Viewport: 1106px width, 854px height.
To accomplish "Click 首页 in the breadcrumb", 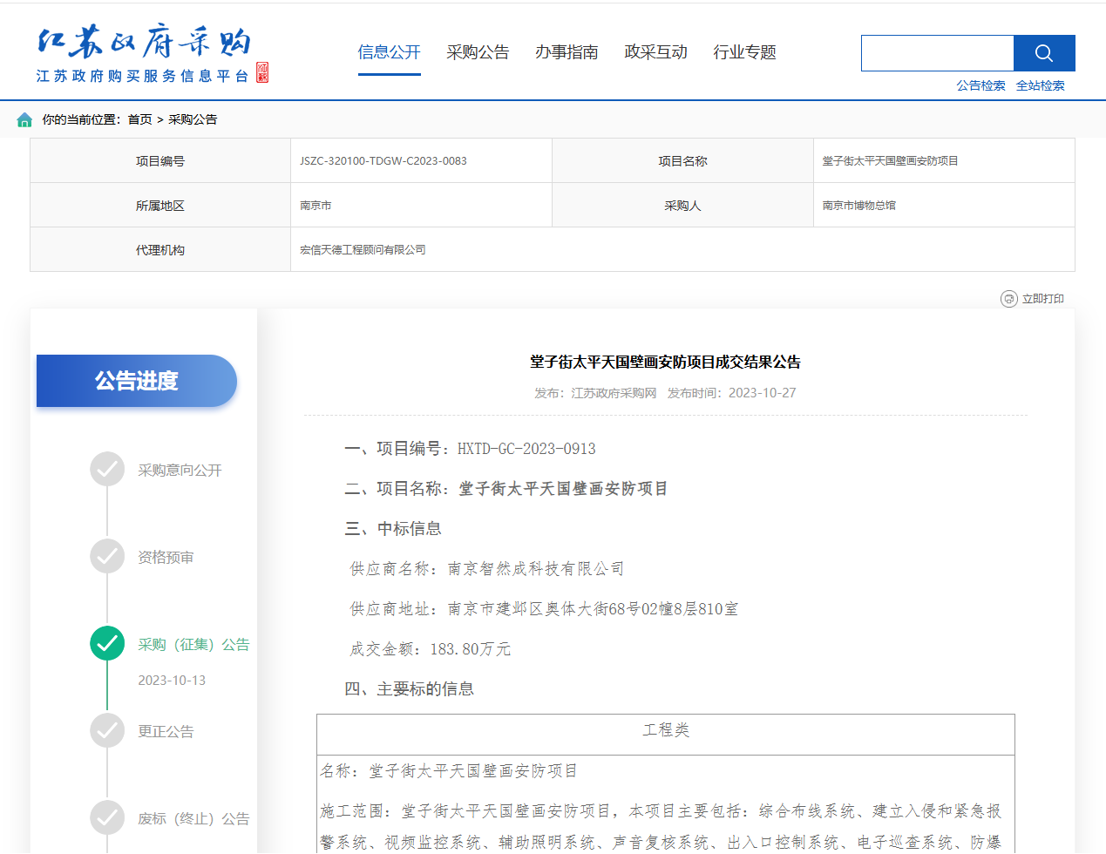I will [139, 119].
